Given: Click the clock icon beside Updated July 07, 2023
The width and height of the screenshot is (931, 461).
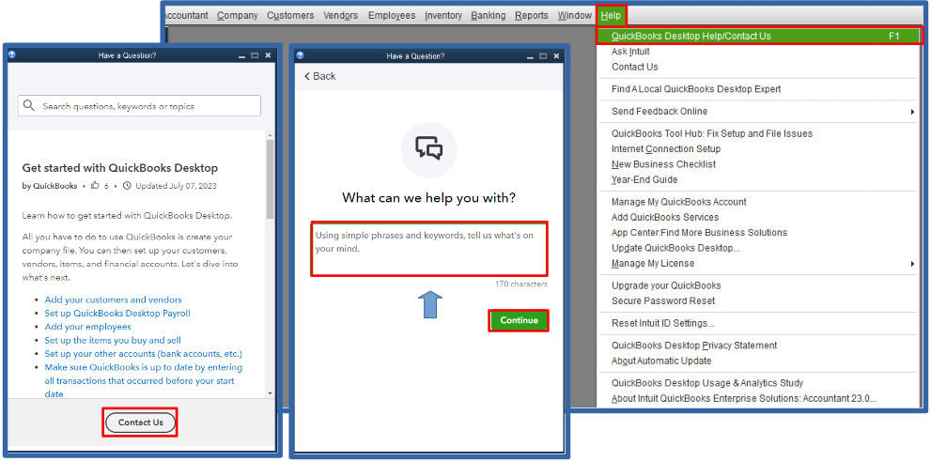Looking at the screenshot, I should click(127, 186).
